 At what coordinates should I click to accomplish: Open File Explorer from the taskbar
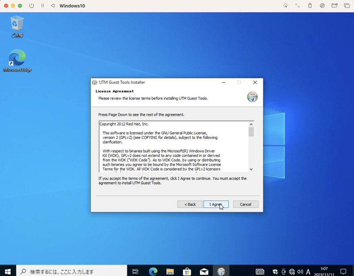click(x=170, y=272)
